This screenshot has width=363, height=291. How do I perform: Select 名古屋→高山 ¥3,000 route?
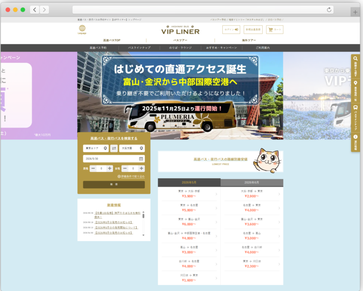[x=252, y=236]
